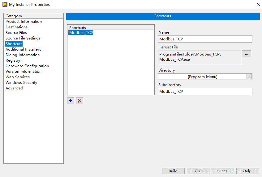Open Source File Settings category
Image resolution: width=262 pixels, height=177 pixels.
[23, 38]
